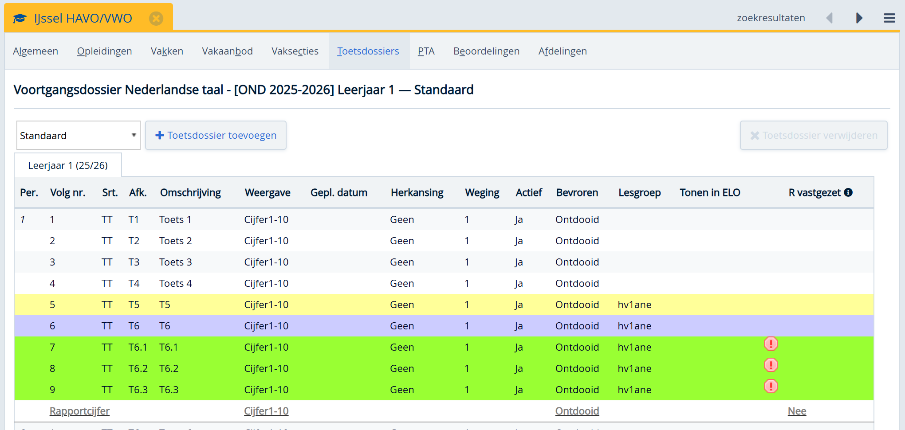This screenshot has width=905, height=430.
Task: Go to previous search result arrow
Action: (x=829, y=18)
